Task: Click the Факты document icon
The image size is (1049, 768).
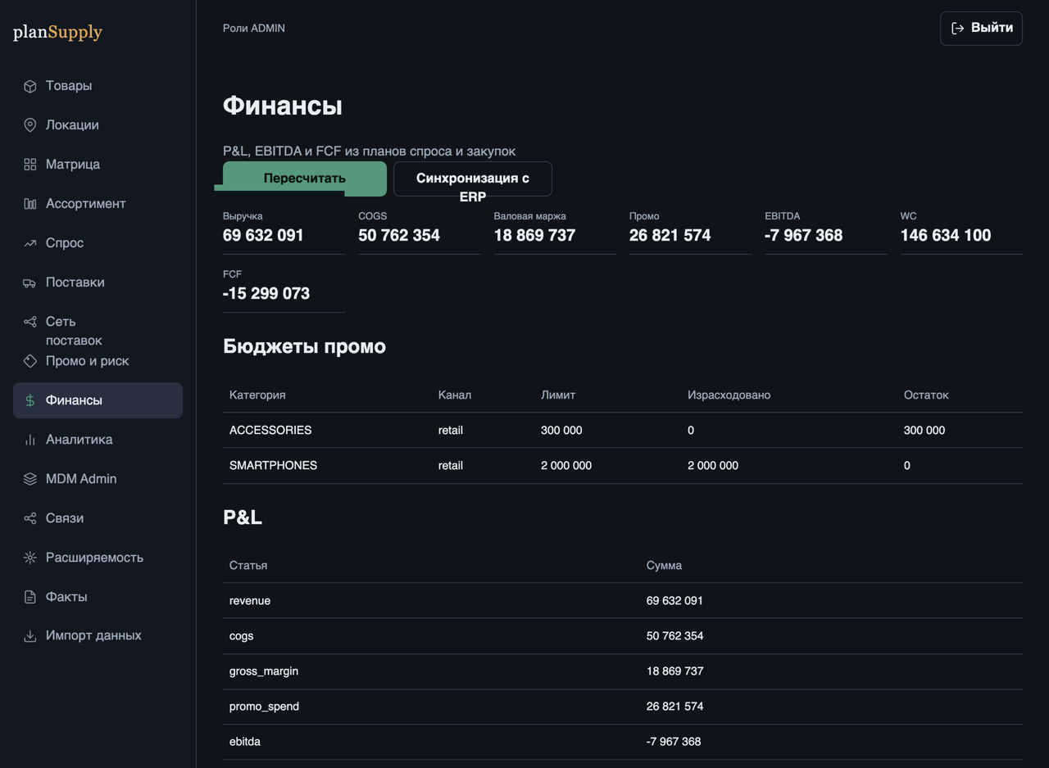Action: pyautogui.click(x=30, y=597)
